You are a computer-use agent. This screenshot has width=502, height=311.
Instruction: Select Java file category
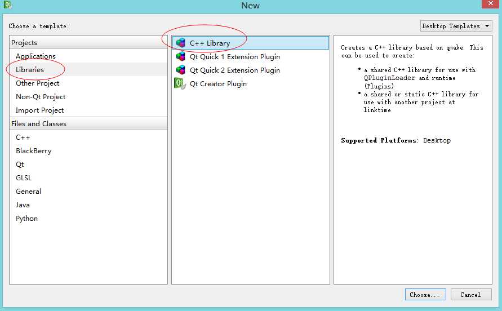tap(88, 205)
